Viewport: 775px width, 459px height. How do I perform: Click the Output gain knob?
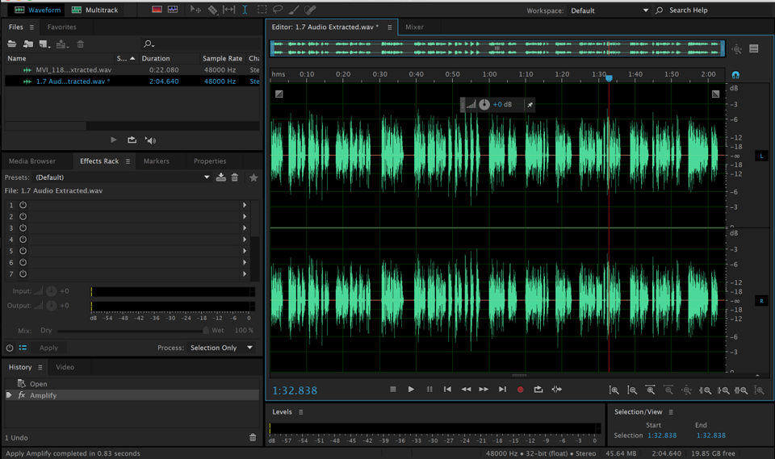(x=51, y=306)
